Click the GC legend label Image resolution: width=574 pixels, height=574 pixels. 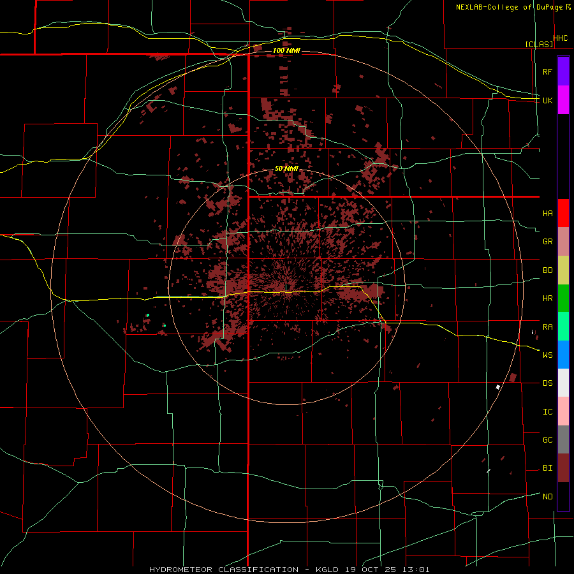[x=548, y=440]
